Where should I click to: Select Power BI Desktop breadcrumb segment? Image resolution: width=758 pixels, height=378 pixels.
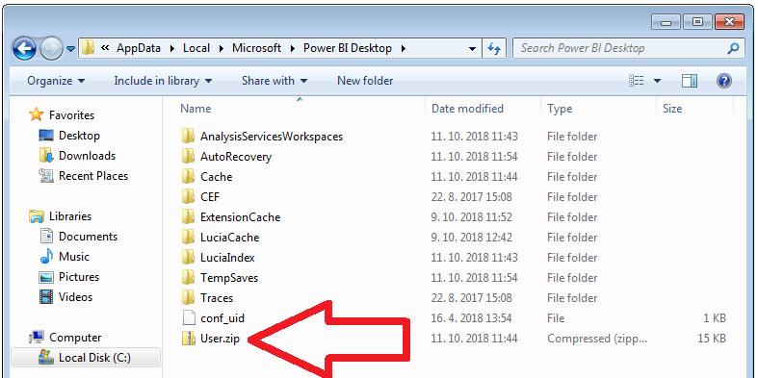347,48
